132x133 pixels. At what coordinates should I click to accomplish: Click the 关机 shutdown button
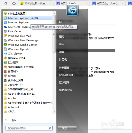(x=65, y=128)
